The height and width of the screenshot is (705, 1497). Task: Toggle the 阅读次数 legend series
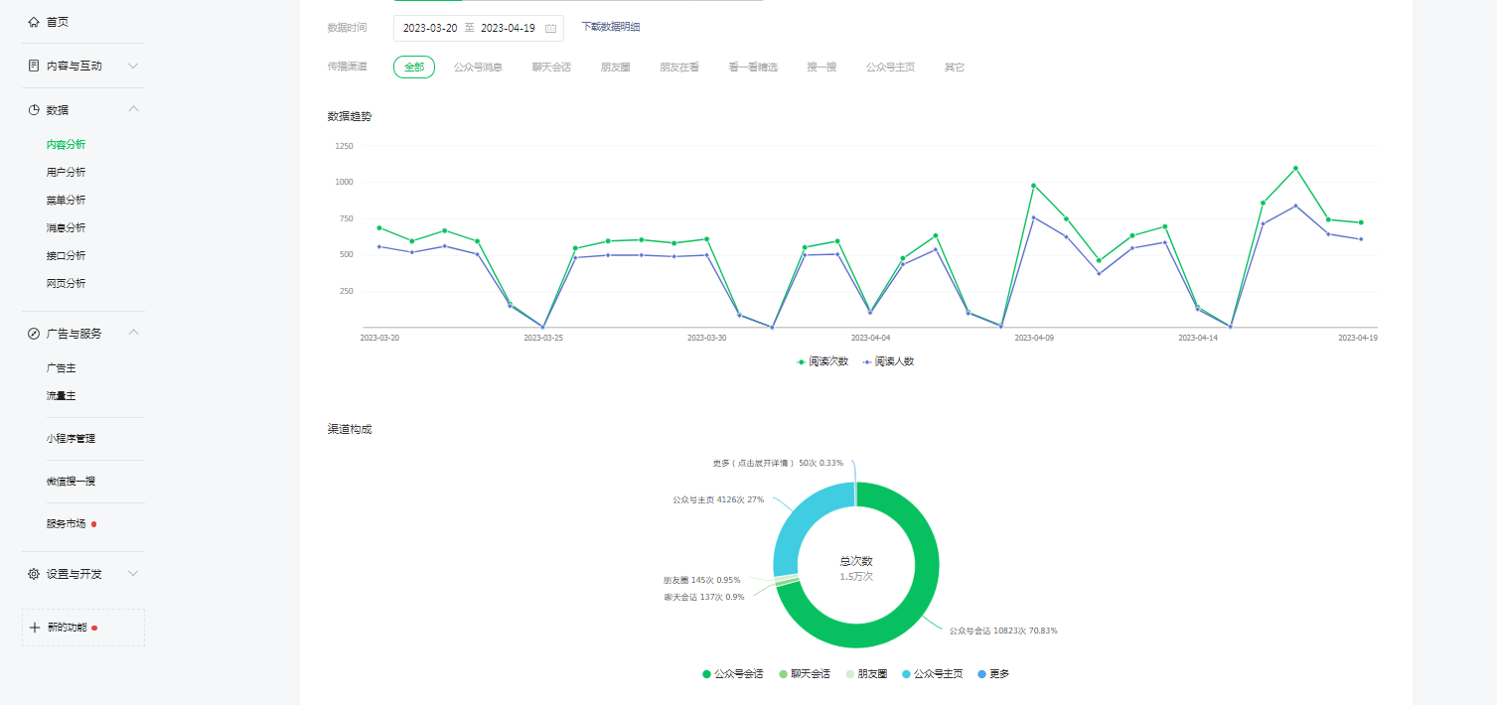pyautogui.click(x=823, y=361)
